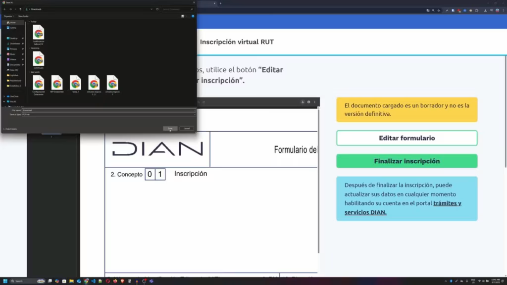
Task: Open Brave browser from the taskbar
Action: [x=122, y=281]
